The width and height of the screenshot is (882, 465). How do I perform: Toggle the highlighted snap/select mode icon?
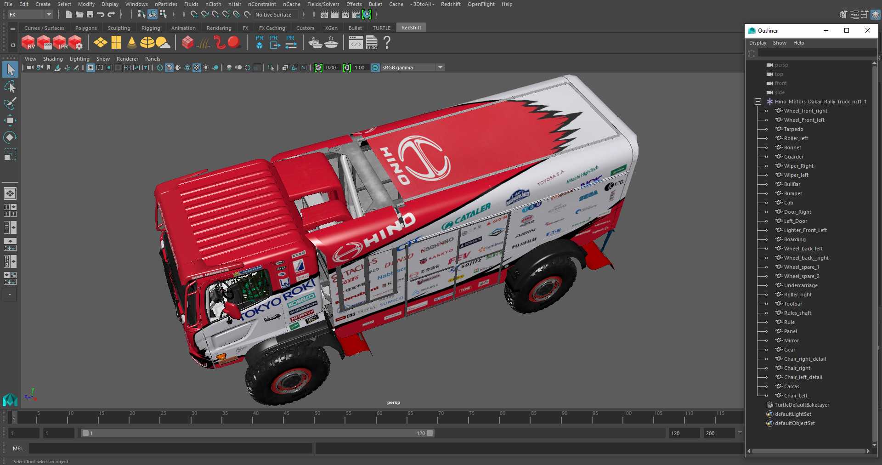pos(153,15)
